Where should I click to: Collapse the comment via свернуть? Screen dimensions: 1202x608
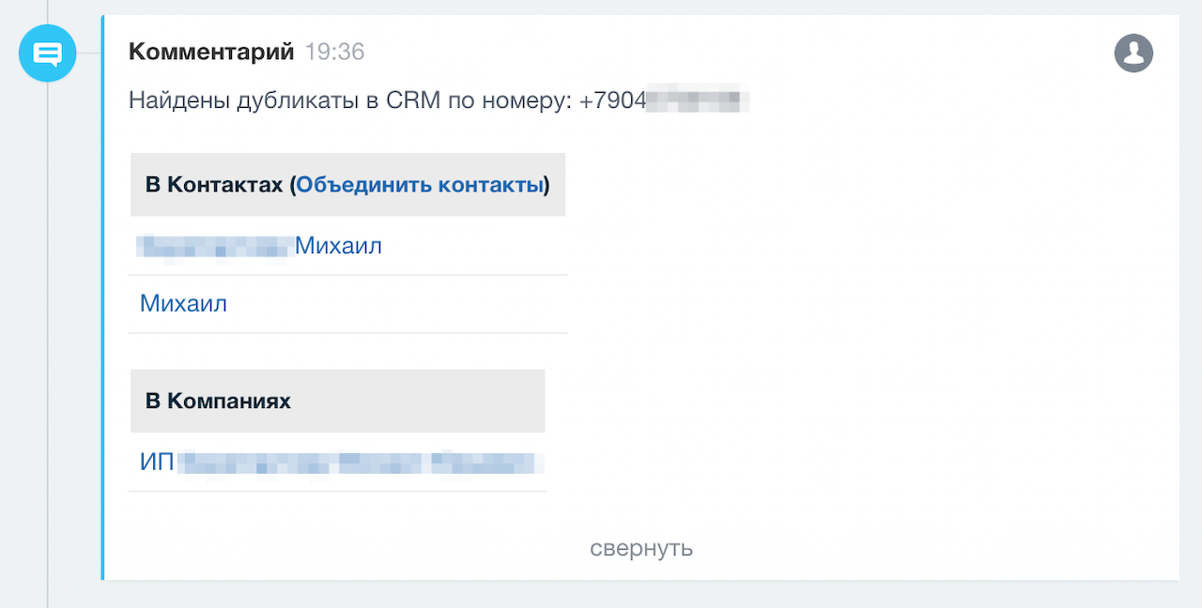[641, 548]
